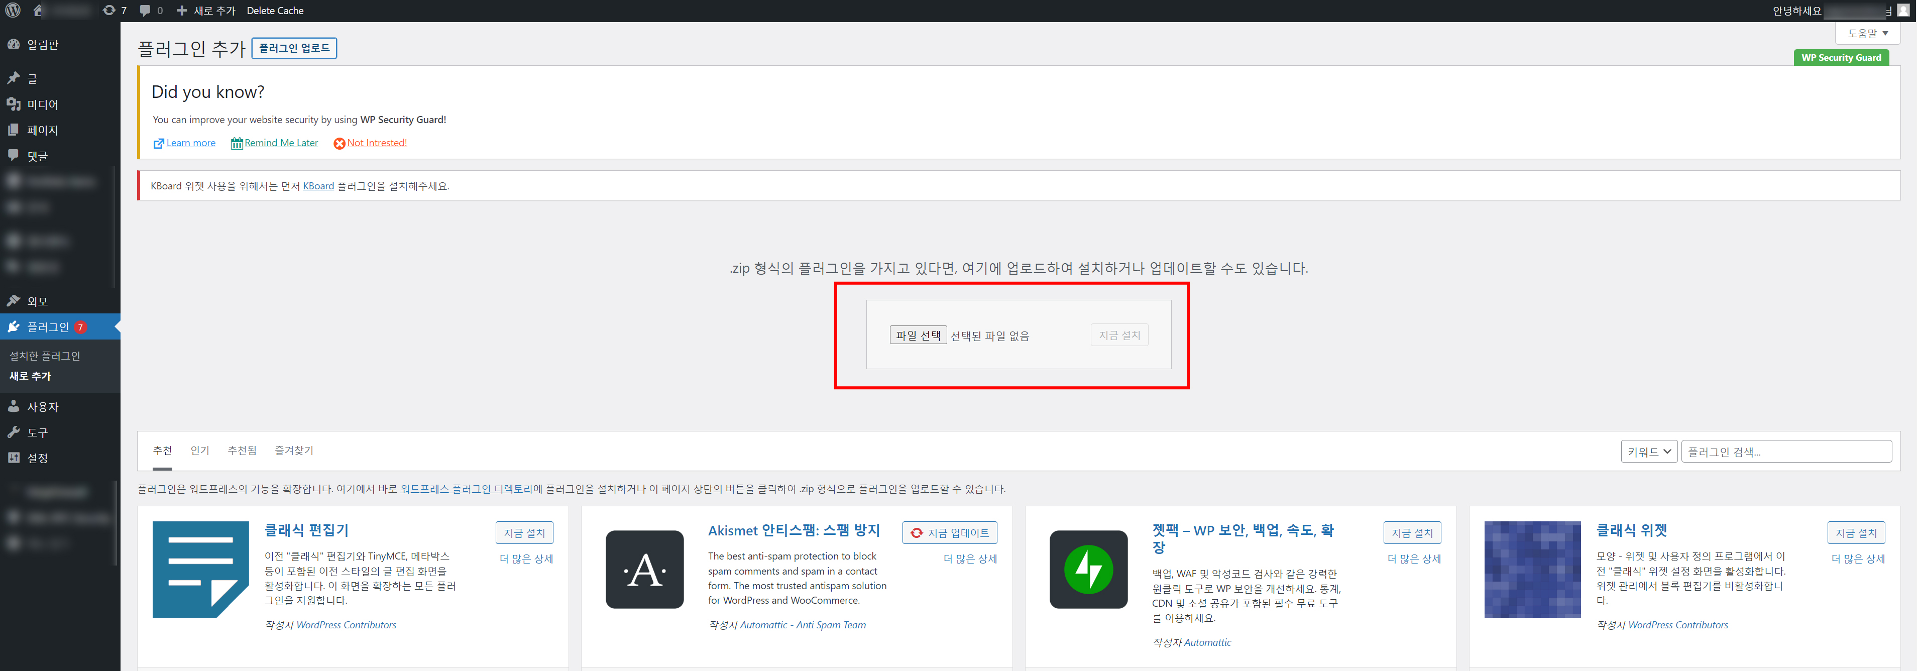The image size is (1917, 671).
Task: Select the 추천 tab
Action: click(x=162, y=451)
